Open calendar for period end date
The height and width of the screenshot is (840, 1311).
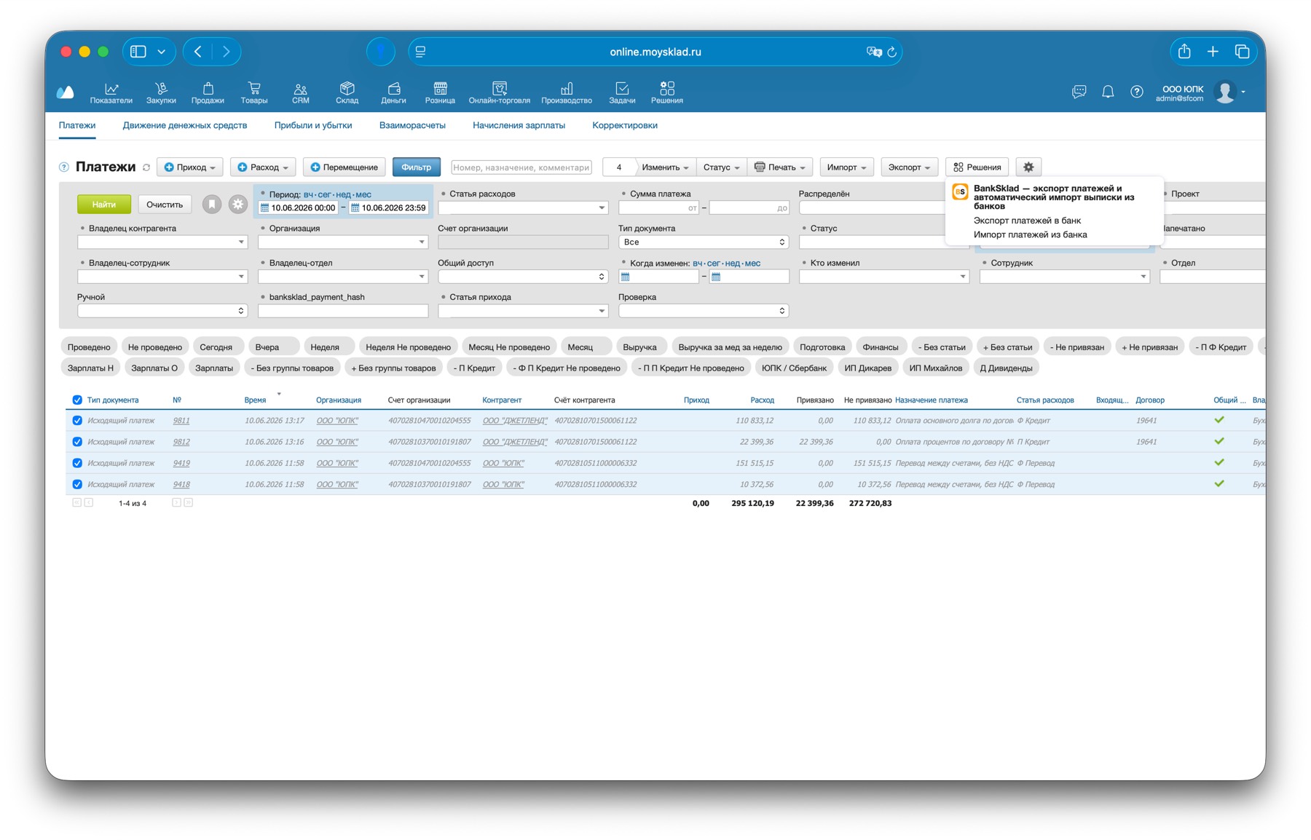[x=355, y=208]
